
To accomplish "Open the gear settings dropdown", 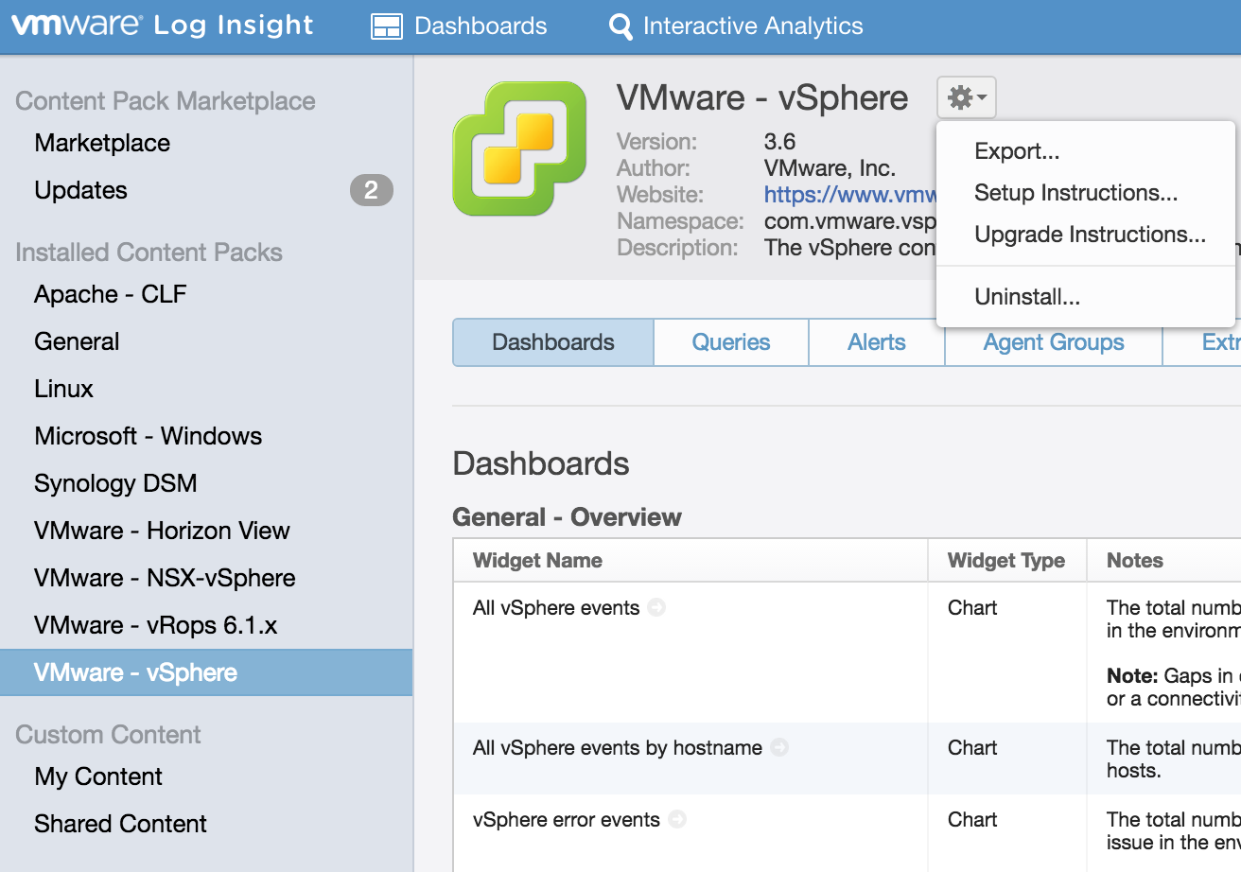I will point(966,97).
